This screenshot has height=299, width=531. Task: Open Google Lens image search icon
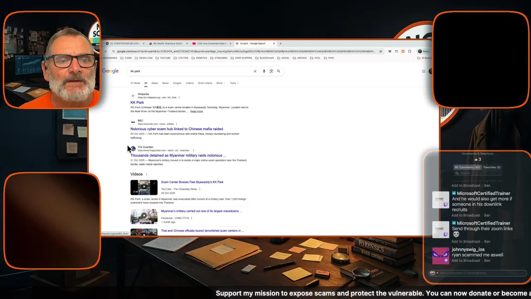(271, 71)
